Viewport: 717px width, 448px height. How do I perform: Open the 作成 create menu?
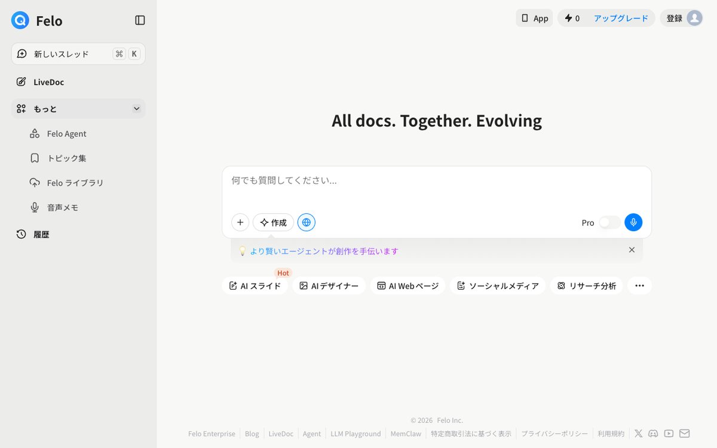pyautogui.click(x=273, y=222)
